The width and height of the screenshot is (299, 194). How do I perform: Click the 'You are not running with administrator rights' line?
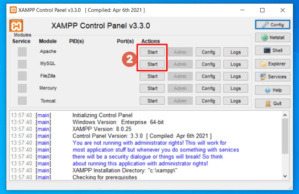pos(149,143)
